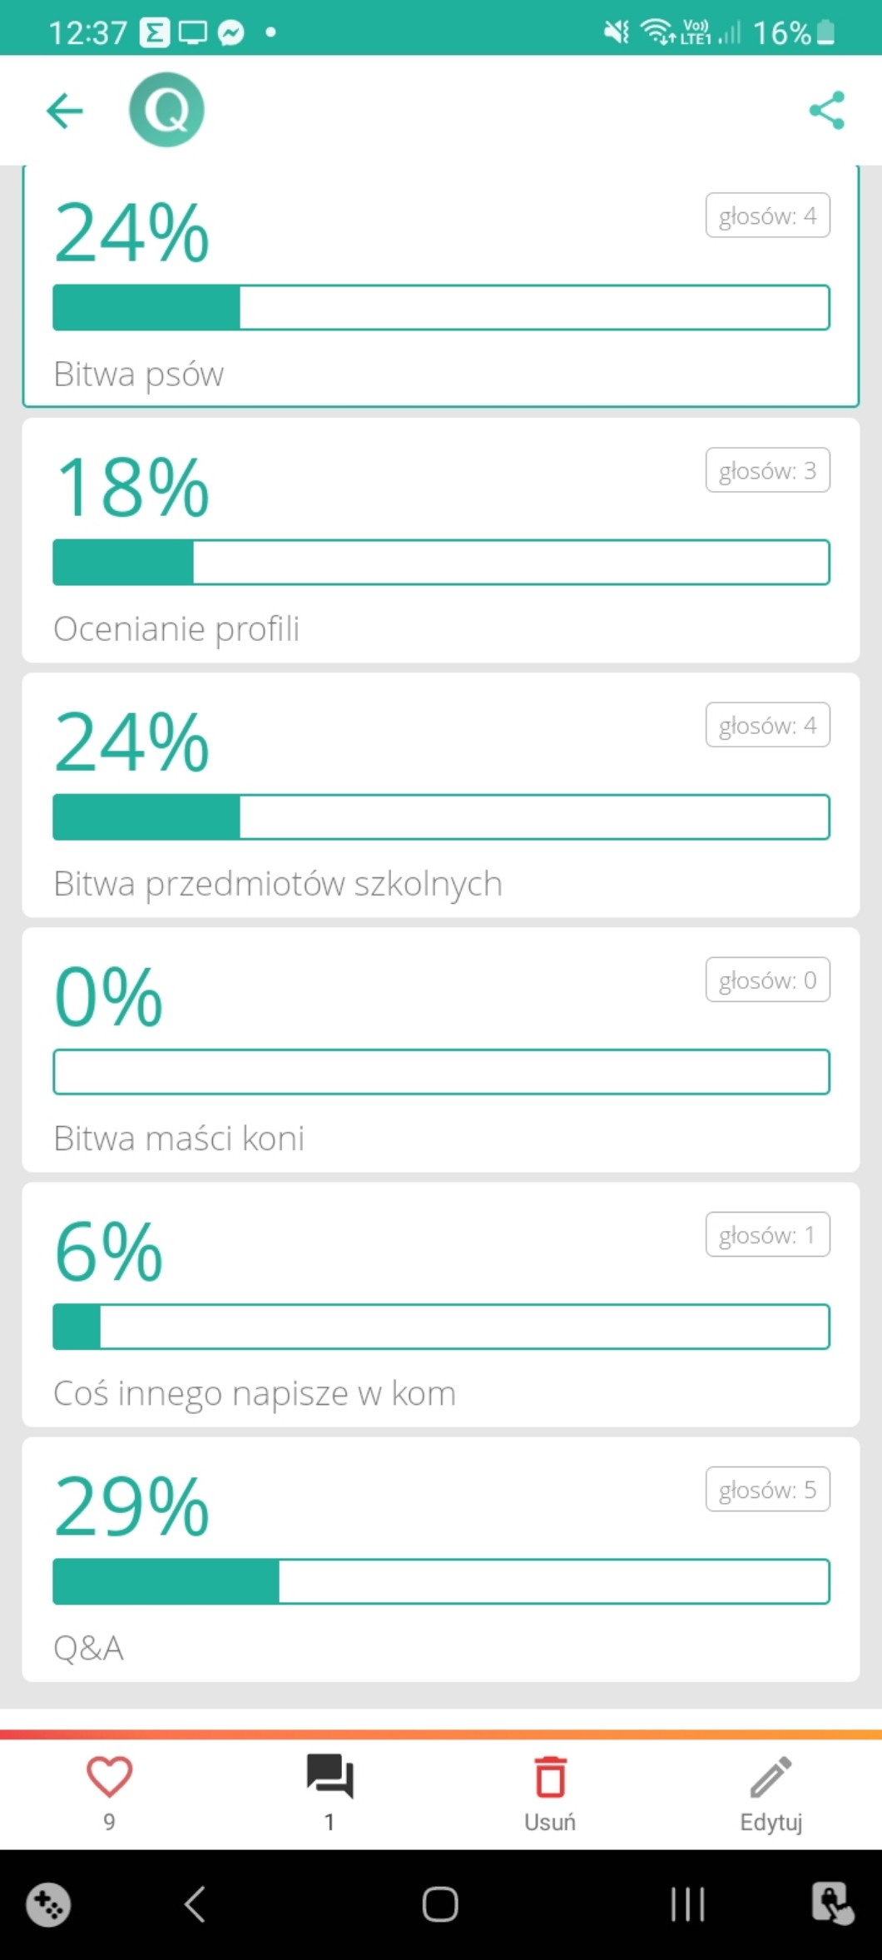Tap the game tools icon in navigation bar

[48, 1904]
